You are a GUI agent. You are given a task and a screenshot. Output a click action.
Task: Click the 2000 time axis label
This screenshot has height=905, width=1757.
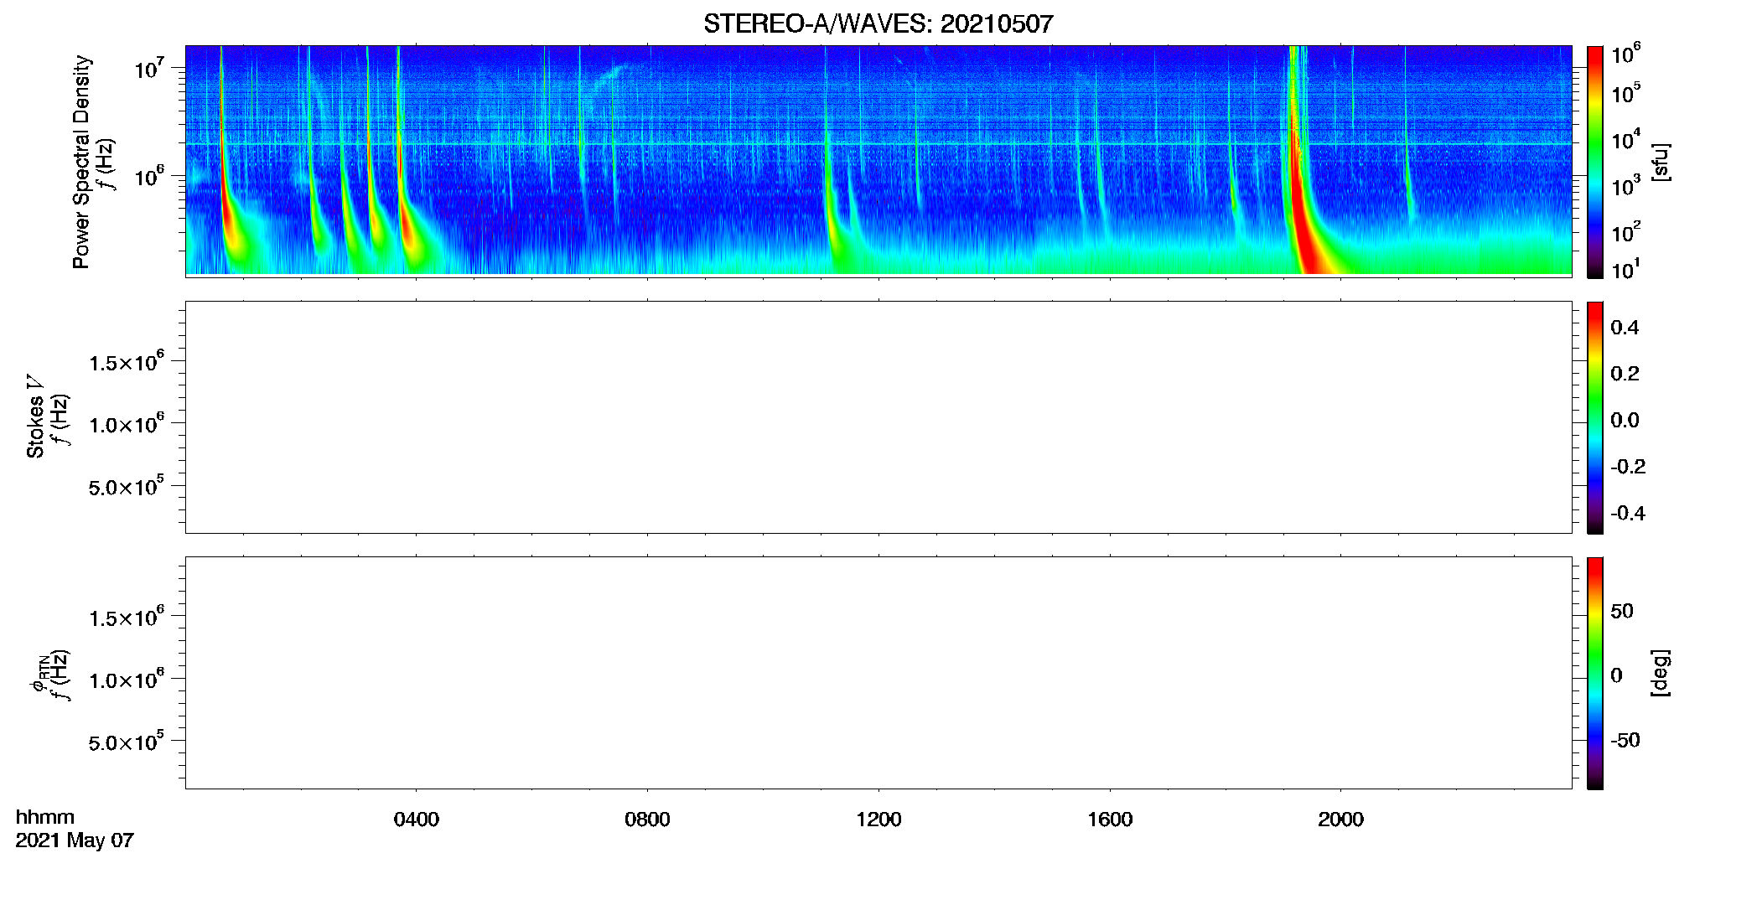1340,820
